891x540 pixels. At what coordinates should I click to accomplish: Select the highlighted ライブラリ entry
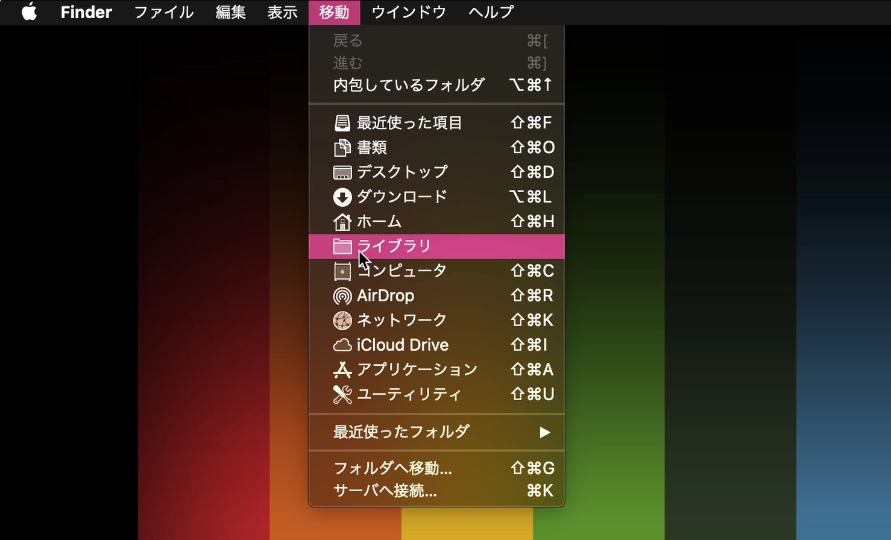436,246
